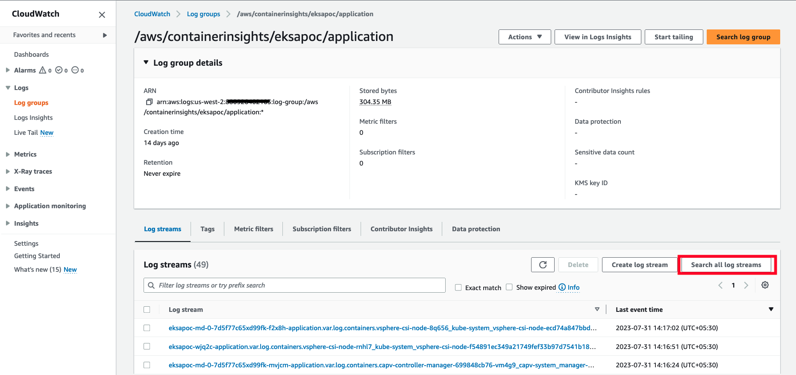Viewport: 796px width, 375px height.
Task: Go to previous page of log streams
Action: click(720, 285)
